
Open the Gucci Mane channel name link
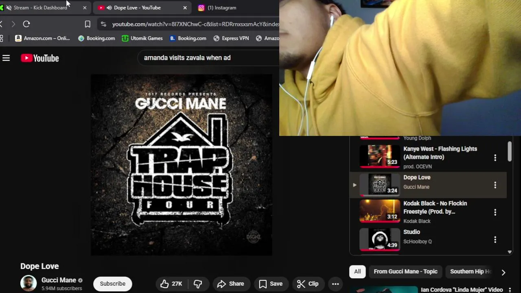(59, 280)
